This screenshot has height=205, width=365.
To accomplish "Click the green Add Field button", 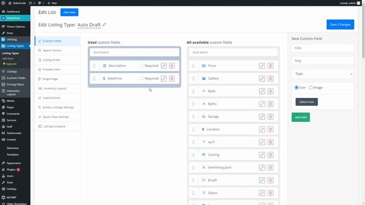I will [x=301, y=117].
